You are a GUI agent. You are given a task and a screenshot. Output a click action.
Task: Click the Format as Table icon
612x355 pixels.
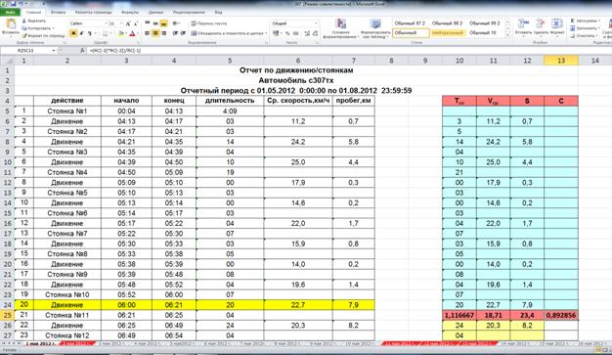pyautogui.click(x=375, y=24)
